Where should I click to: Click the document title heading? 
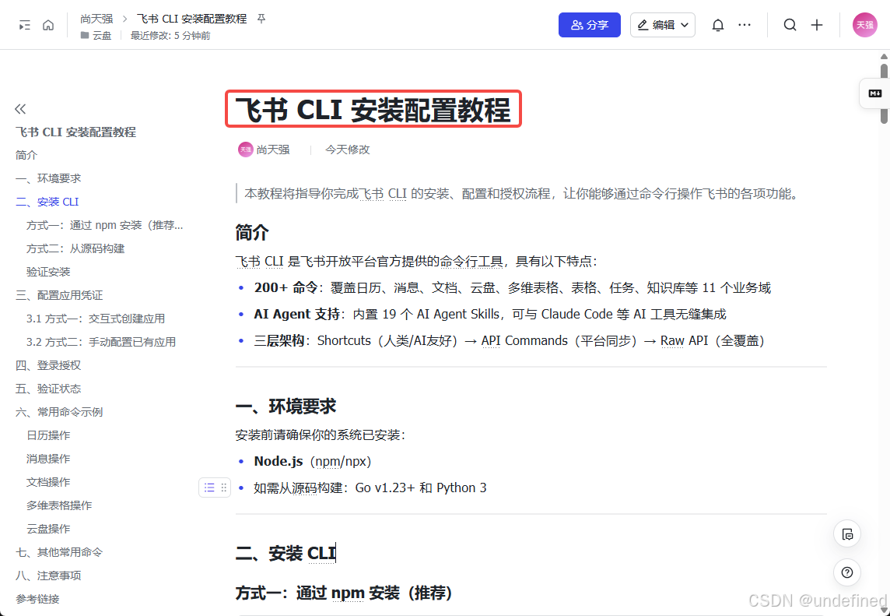point(373,109)
